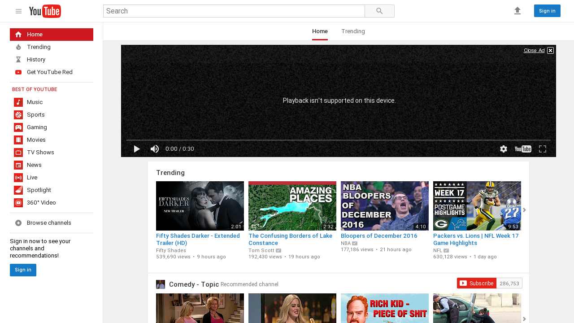The width and height of the screenshot is (574, 323).
Task: Click the Get YouTube Red icon
Action: point(18,72)
